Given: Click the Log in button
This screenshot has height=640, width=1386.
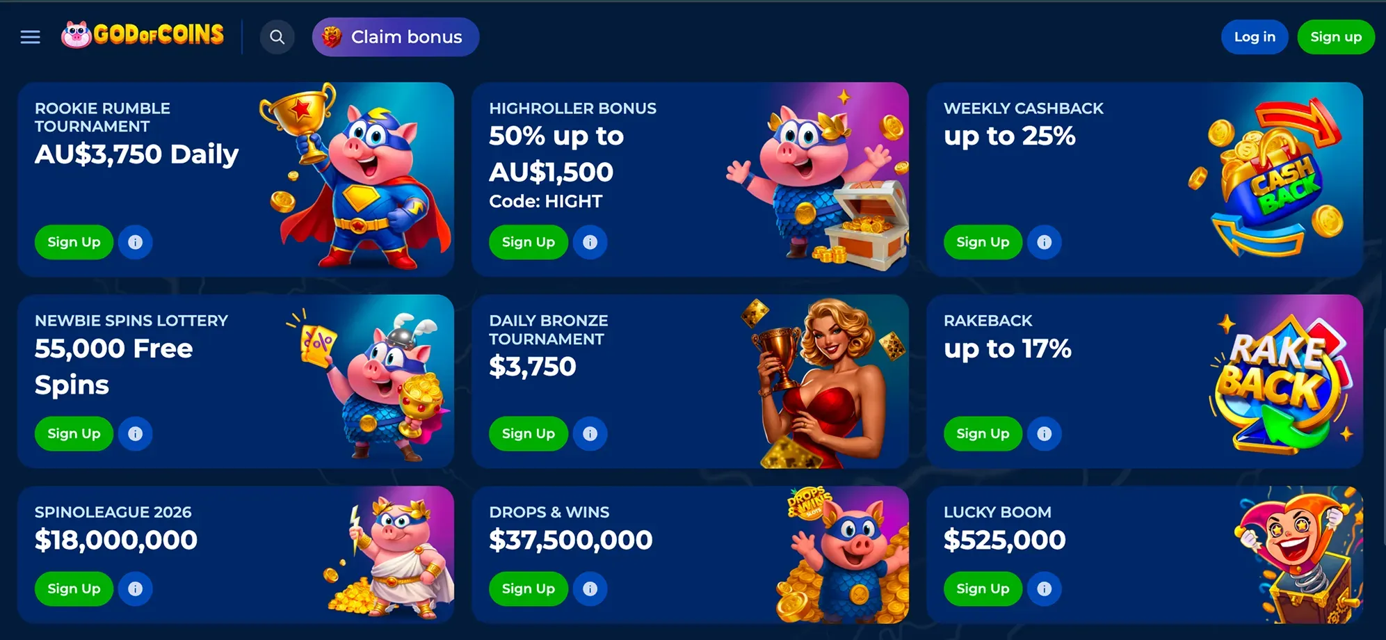Looking at the screenshot, I should pyautogui.click(x=1254, y=37).
